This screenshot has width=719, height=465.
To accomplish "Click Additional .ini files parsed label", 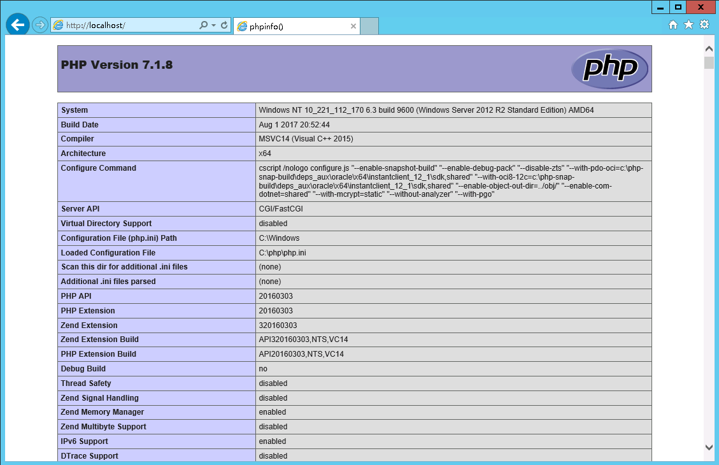I will (x=108, y=281).
